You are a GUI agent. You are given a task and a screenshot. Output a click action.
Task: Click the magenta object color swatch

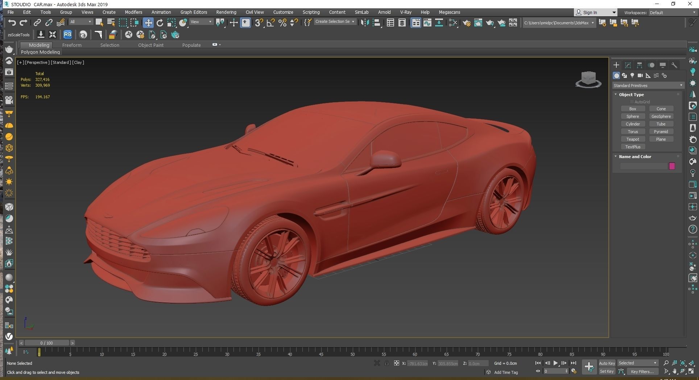click(672, 166)
